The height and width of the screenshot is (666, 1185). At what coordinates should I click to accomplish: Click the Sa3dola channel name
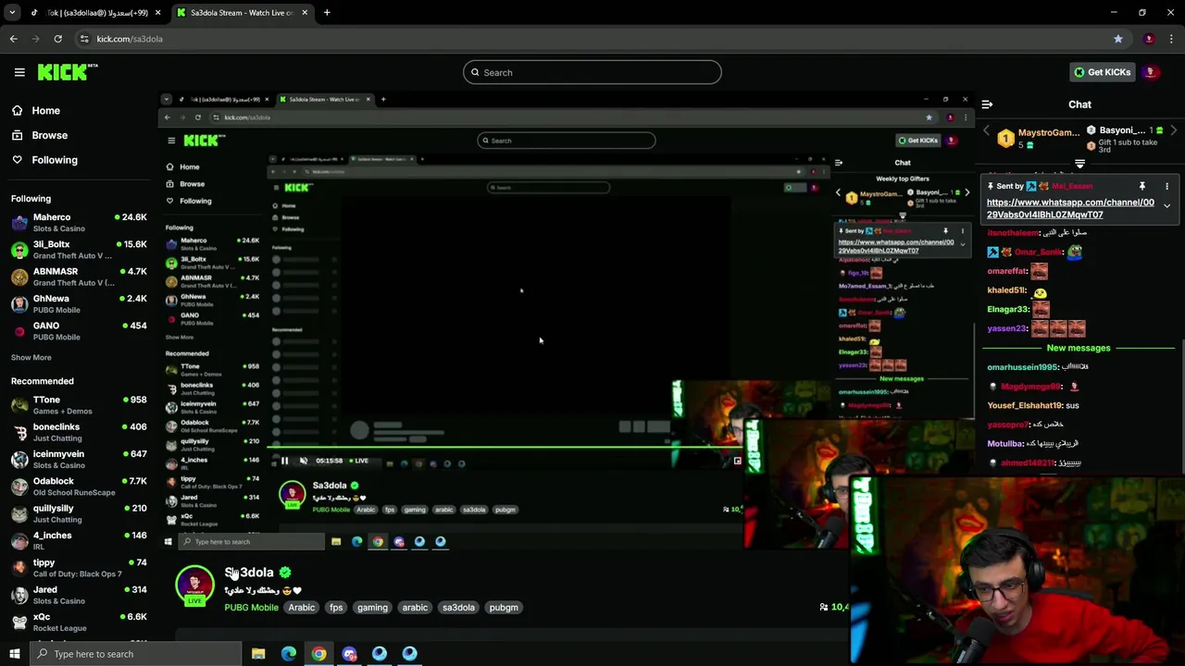[x=249, y=573]
